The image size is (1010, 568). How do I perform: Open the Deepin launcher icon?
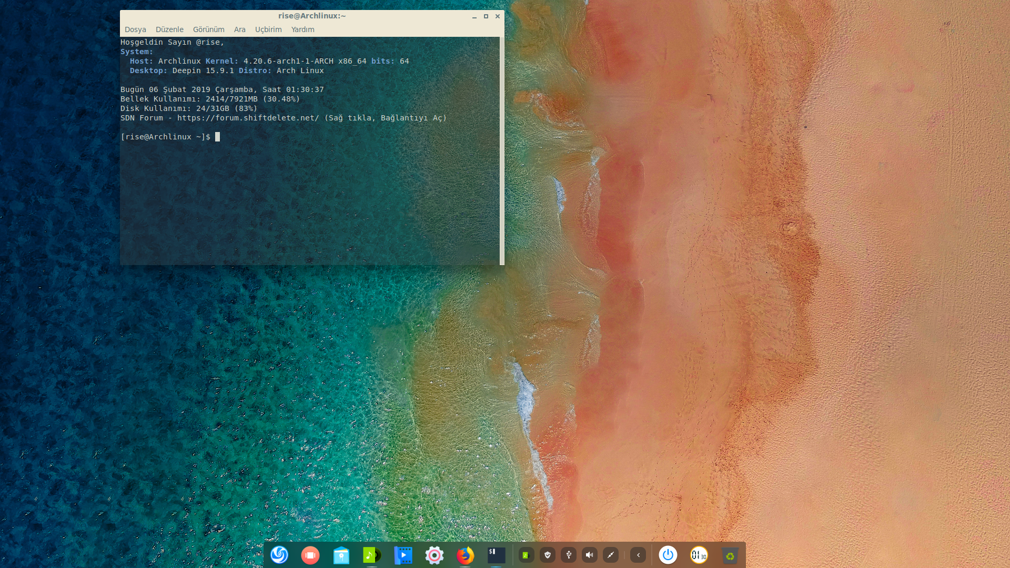tap(279, 555)
